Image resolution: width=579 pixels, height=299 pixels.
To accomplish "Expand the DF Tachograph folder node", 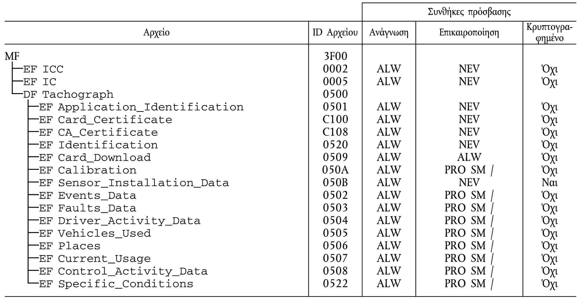I will click(68, 95).
